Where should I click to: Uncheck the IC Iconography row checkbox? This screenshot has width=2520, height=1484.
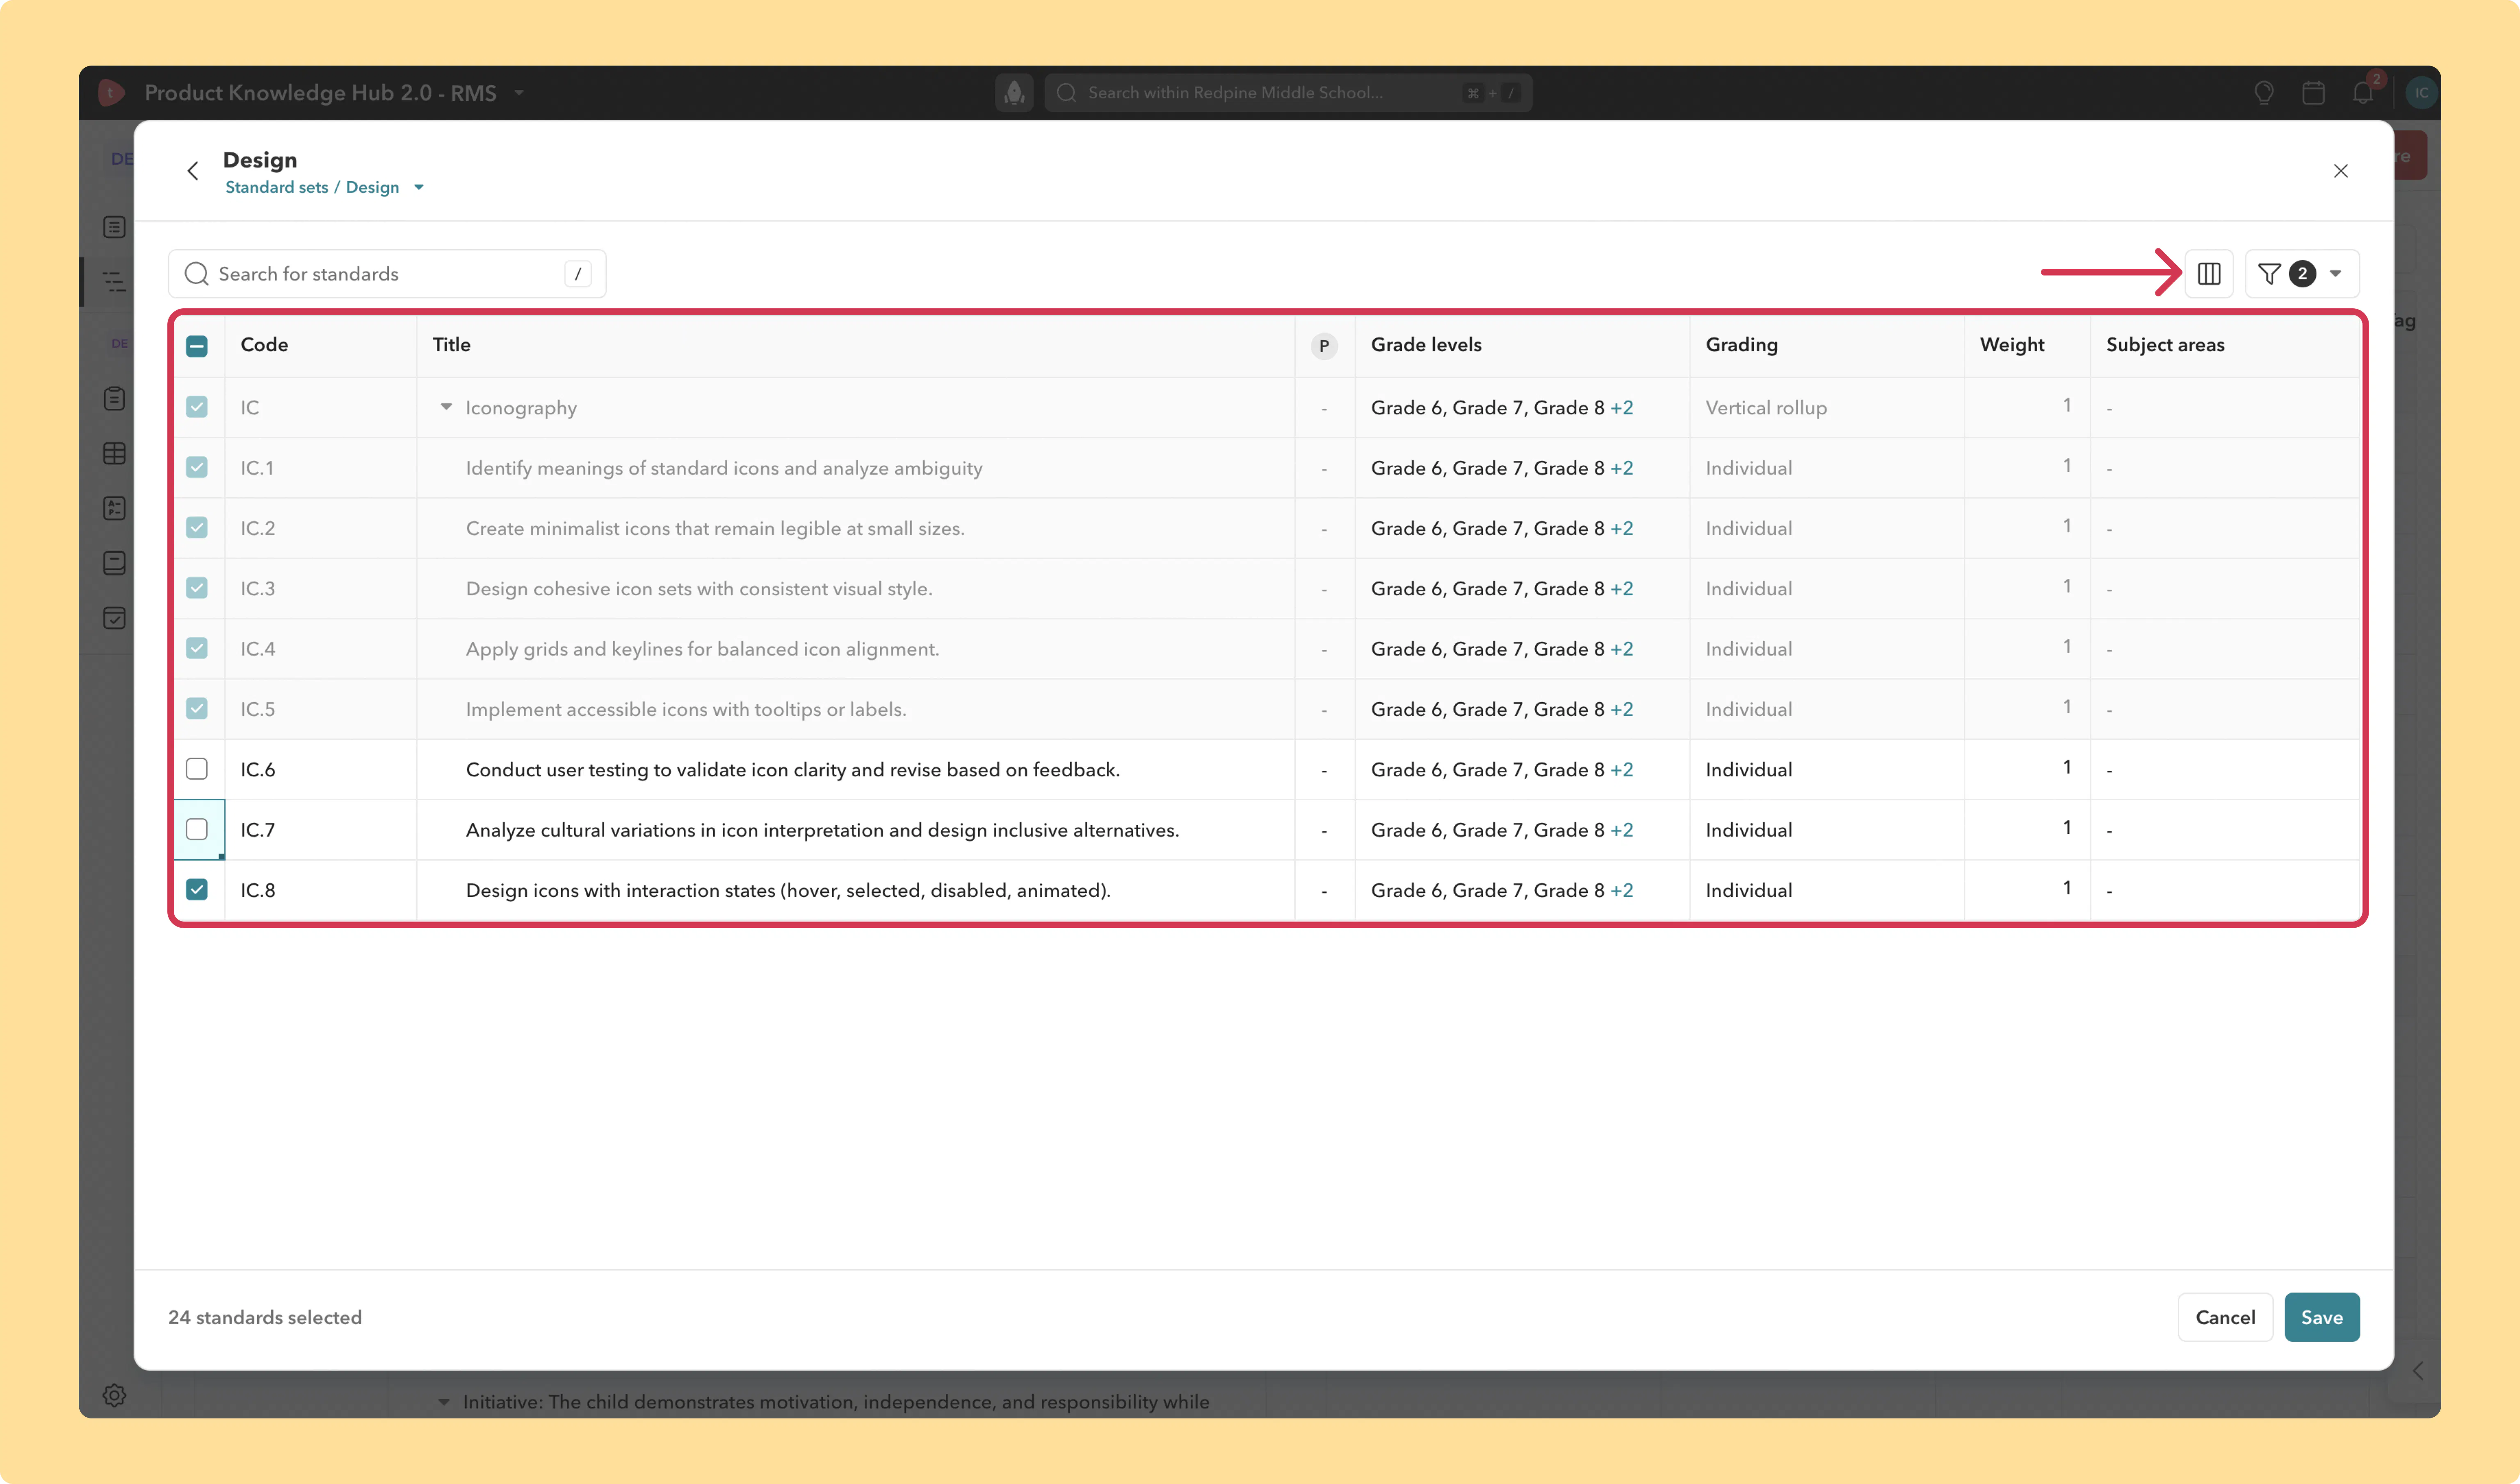coord(197,407)
